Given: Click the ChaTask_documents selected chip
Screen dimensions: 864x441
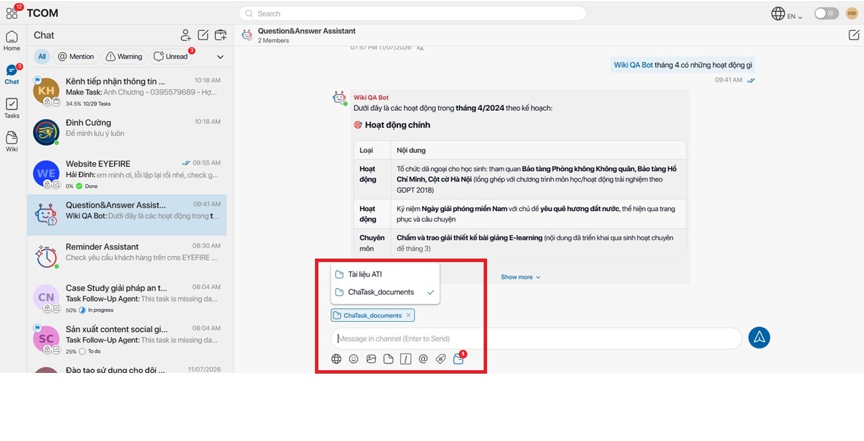Looking at the screenshot, I should coord(372,315).
